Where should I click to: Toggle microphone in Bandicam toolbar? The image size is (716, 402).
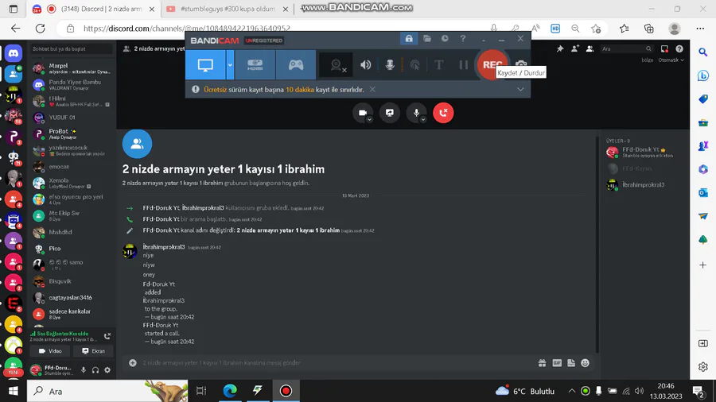tap(390, 64)
